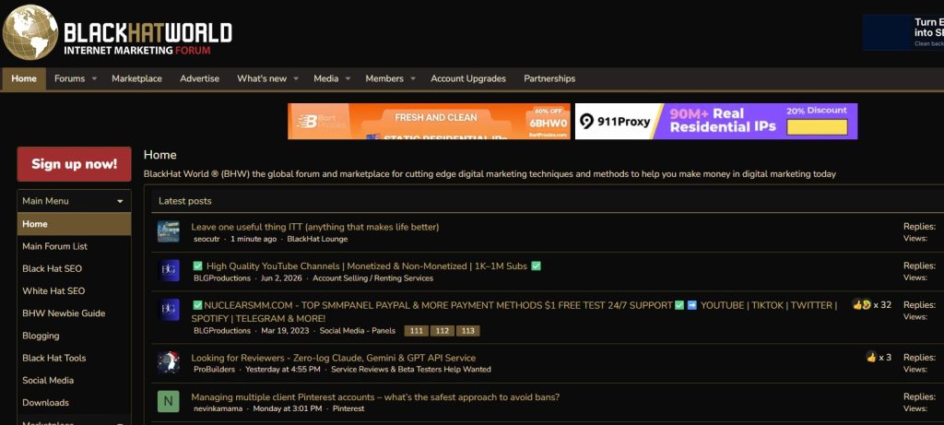The height and width of the screenshot is (425, 944).
Task: Click the 'Jun 2, 2026' timestamp
Action: pos(282,278)
